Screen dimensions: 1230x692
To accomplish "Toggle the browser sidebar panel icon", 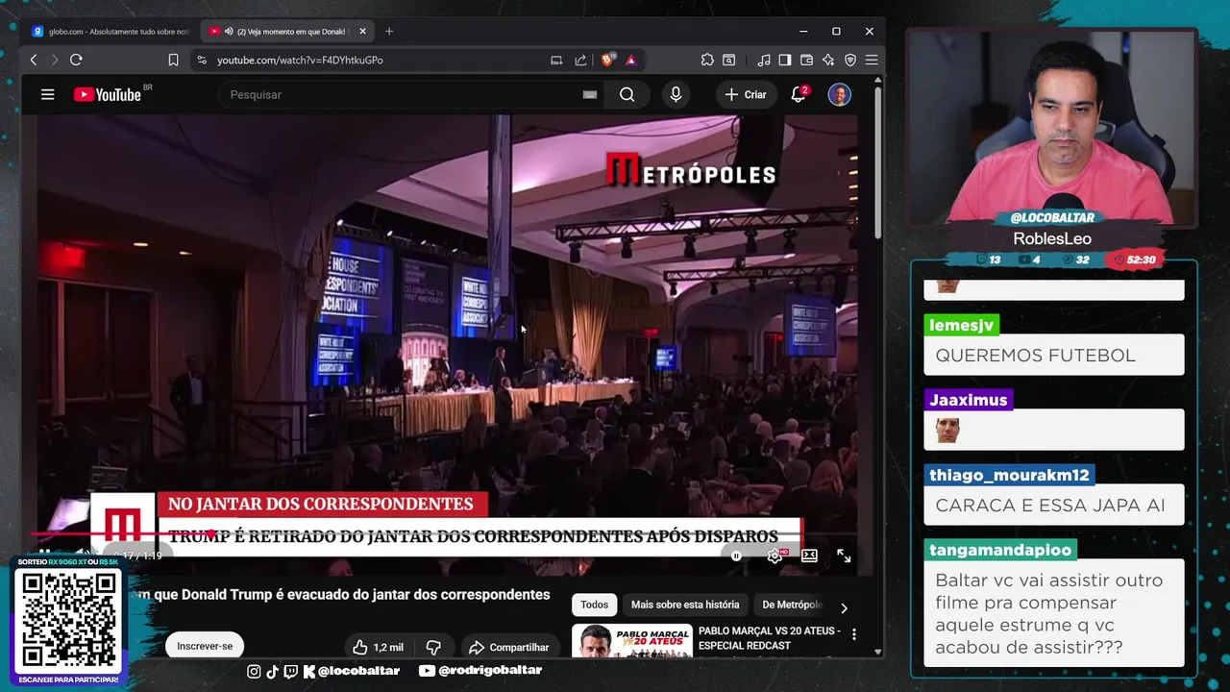I will (x=785, y=60).
